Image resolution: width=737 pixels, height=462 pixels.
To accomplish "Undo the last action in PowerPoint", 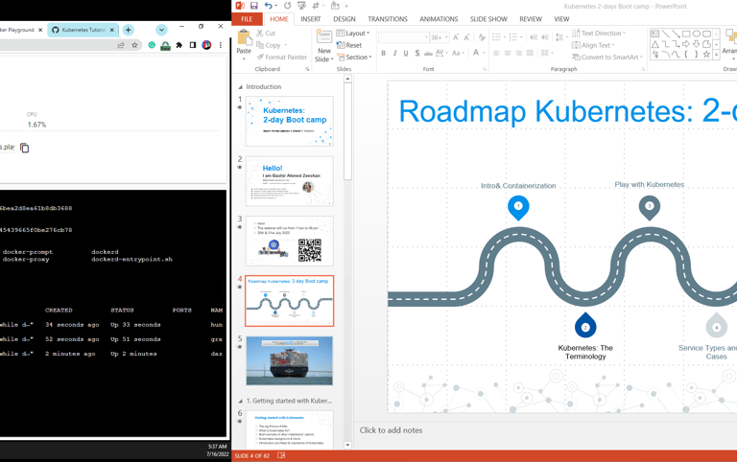I will click(268, 6).
